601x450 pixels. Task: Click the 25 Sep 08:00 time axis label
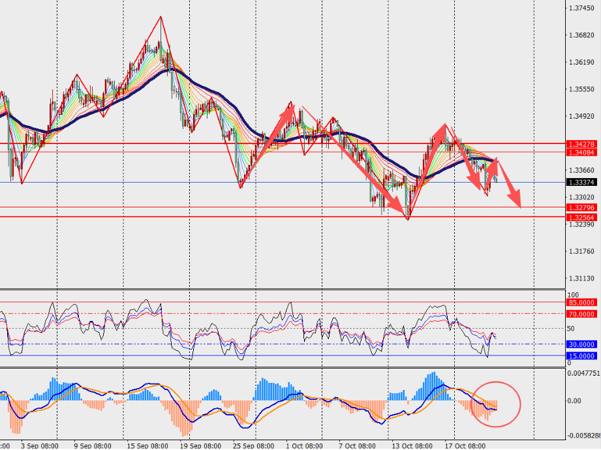coord(254,445)
